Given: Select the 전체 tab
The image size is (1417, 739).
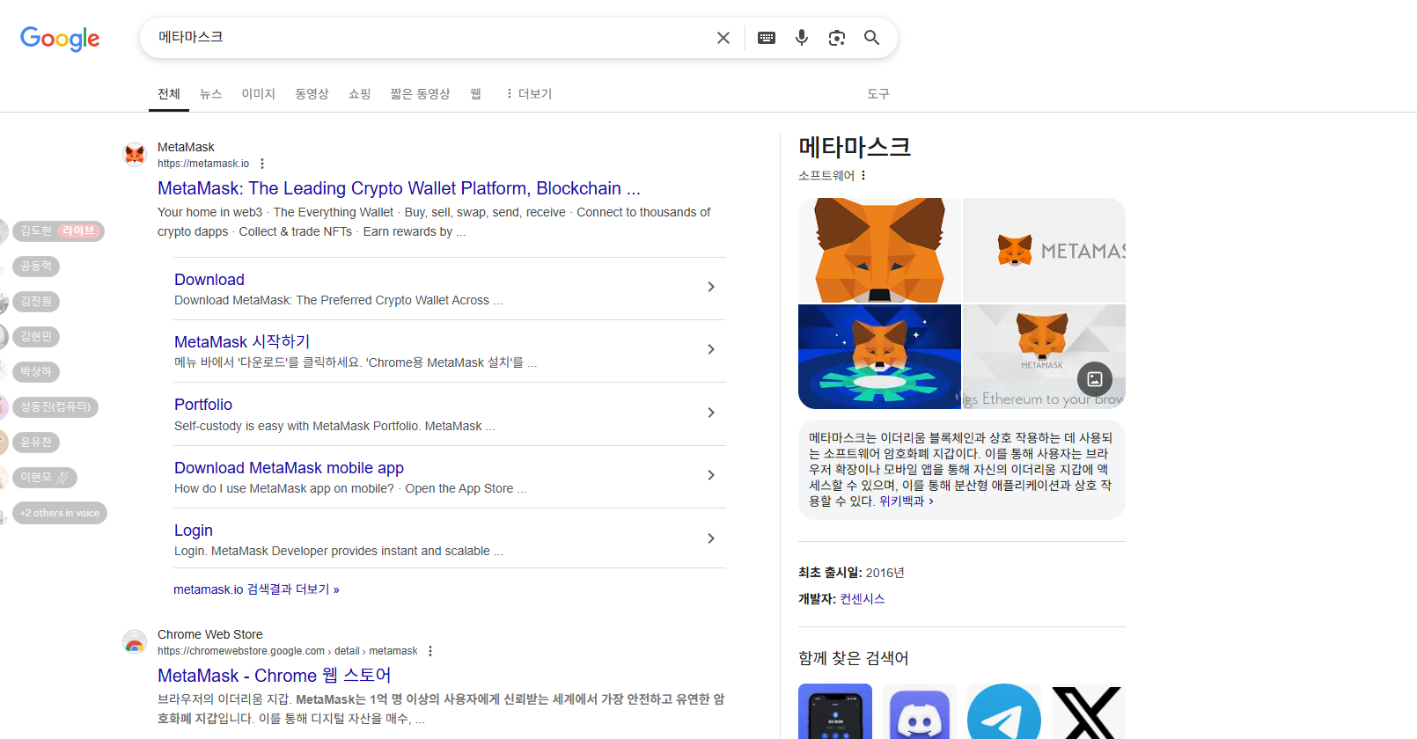Looking at the screenshot, I should tap(169, 93).
